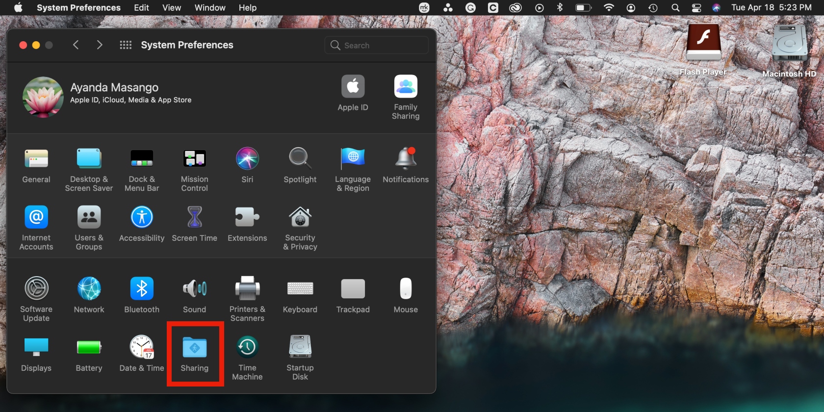The image size is (824, 412).
Task: Open Siri from the menu bar
Action: click(x=716, y=7)
